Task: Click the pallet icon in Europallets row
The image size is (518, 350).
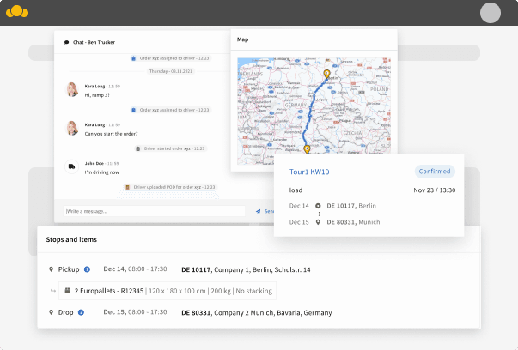Action: point(67,290)
